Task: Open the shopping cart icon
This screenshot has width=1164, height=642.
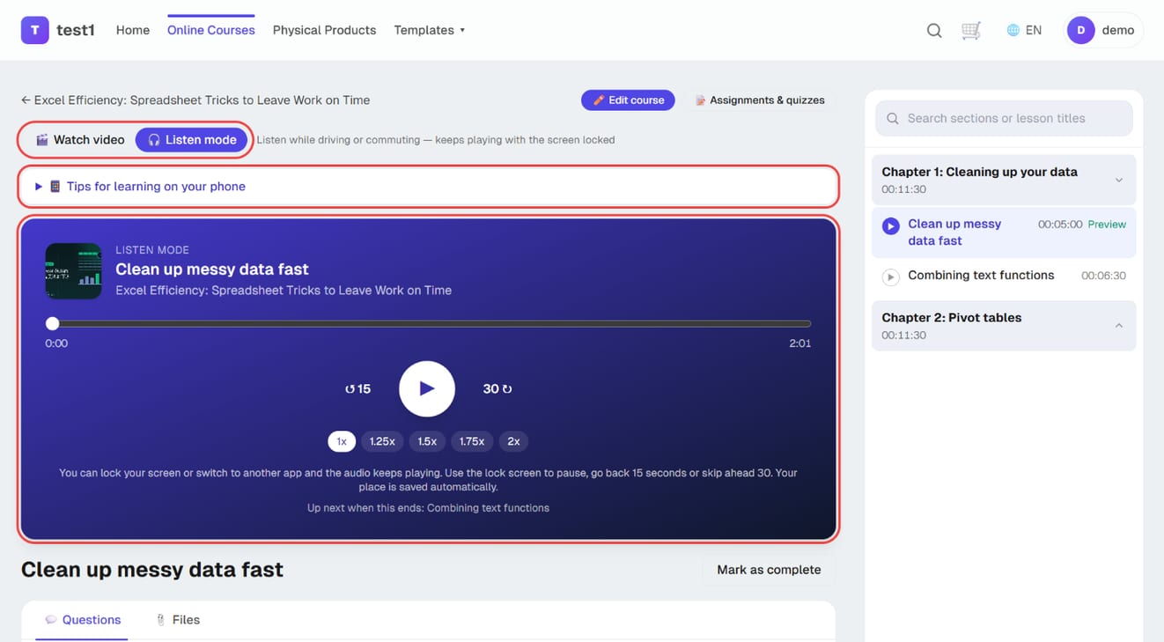Action: point(971,31)
